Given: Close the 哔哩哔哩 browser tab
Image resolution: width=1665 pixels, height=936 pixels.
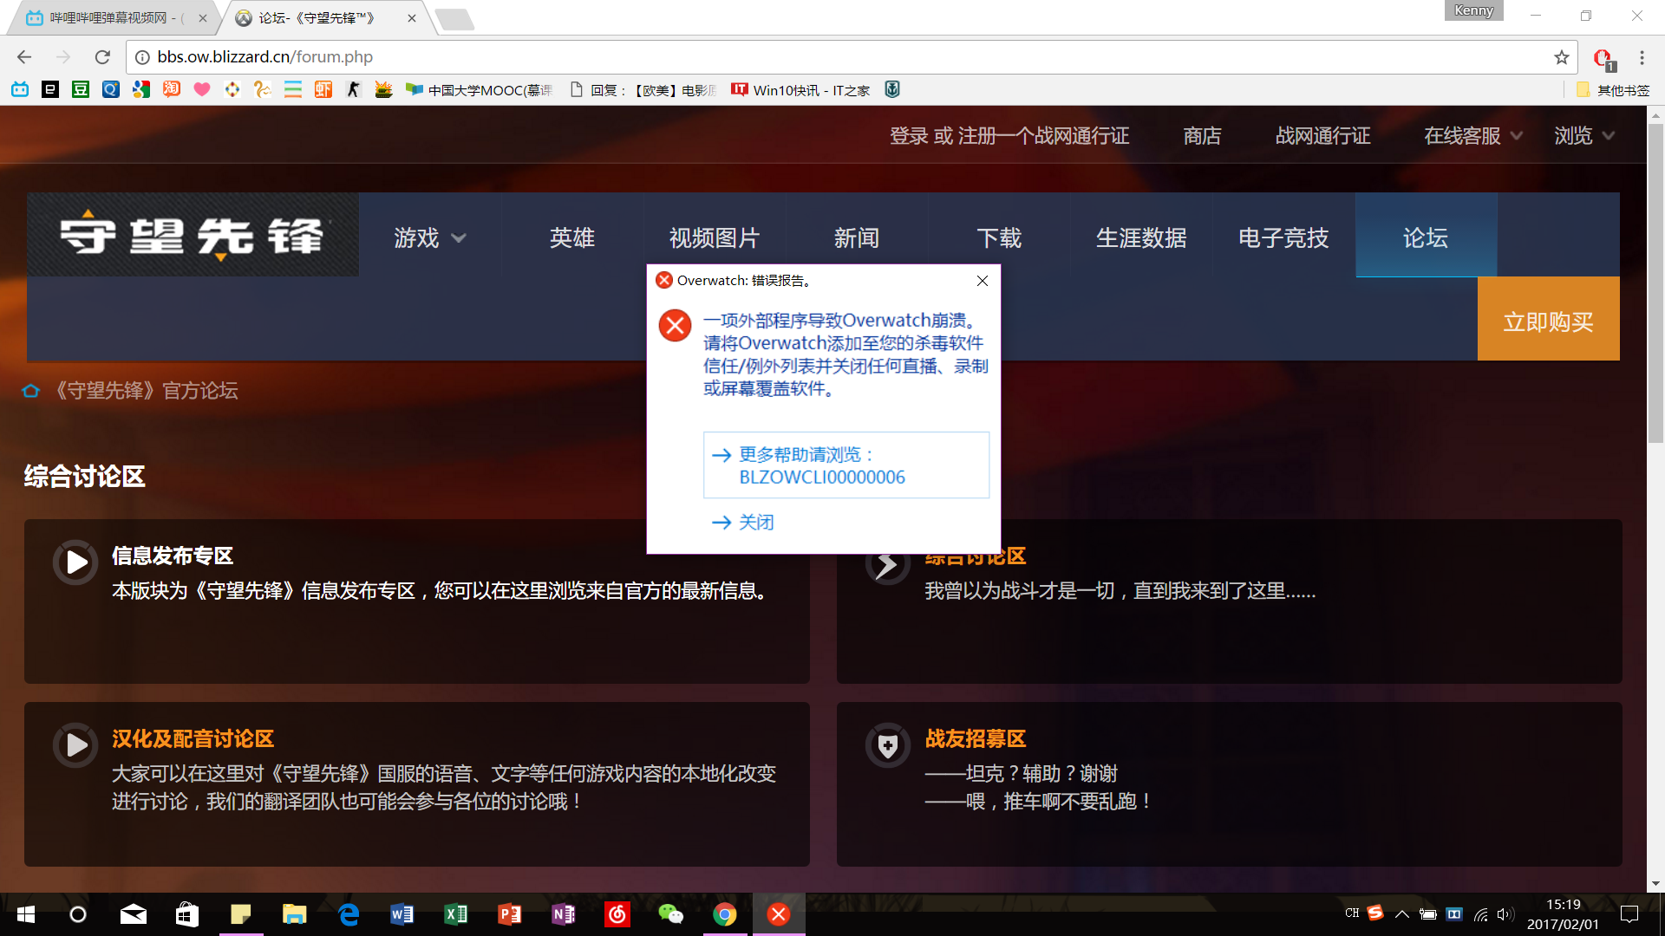Looking at the screenshot, I should 203,17.
